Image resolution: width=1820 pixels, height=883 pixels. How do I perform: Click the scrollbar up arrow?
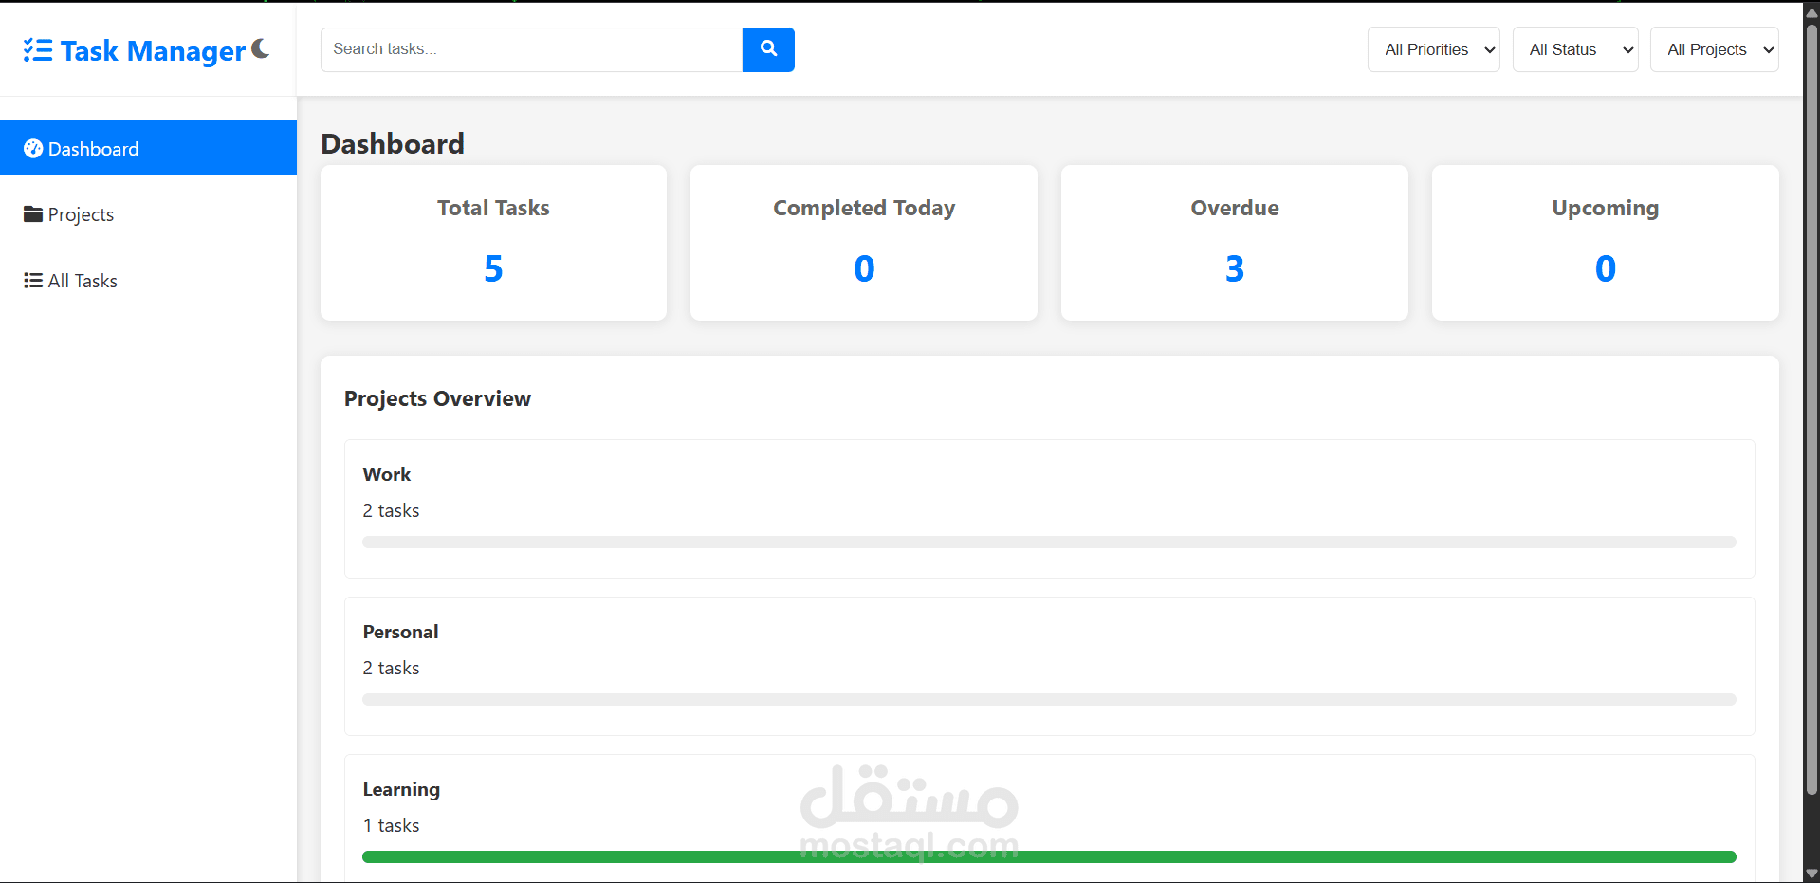(1810, 11)
